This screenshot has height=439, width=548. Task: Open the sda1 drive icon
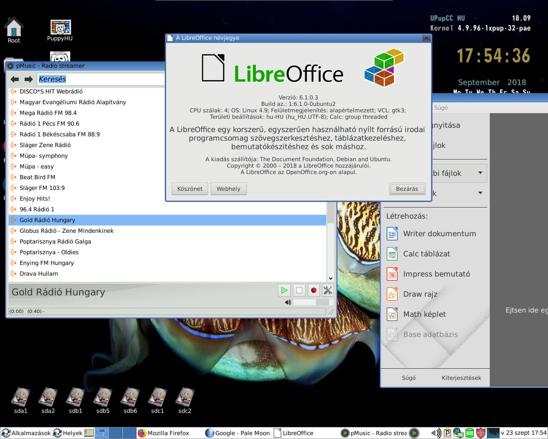(x=21, y=400)
